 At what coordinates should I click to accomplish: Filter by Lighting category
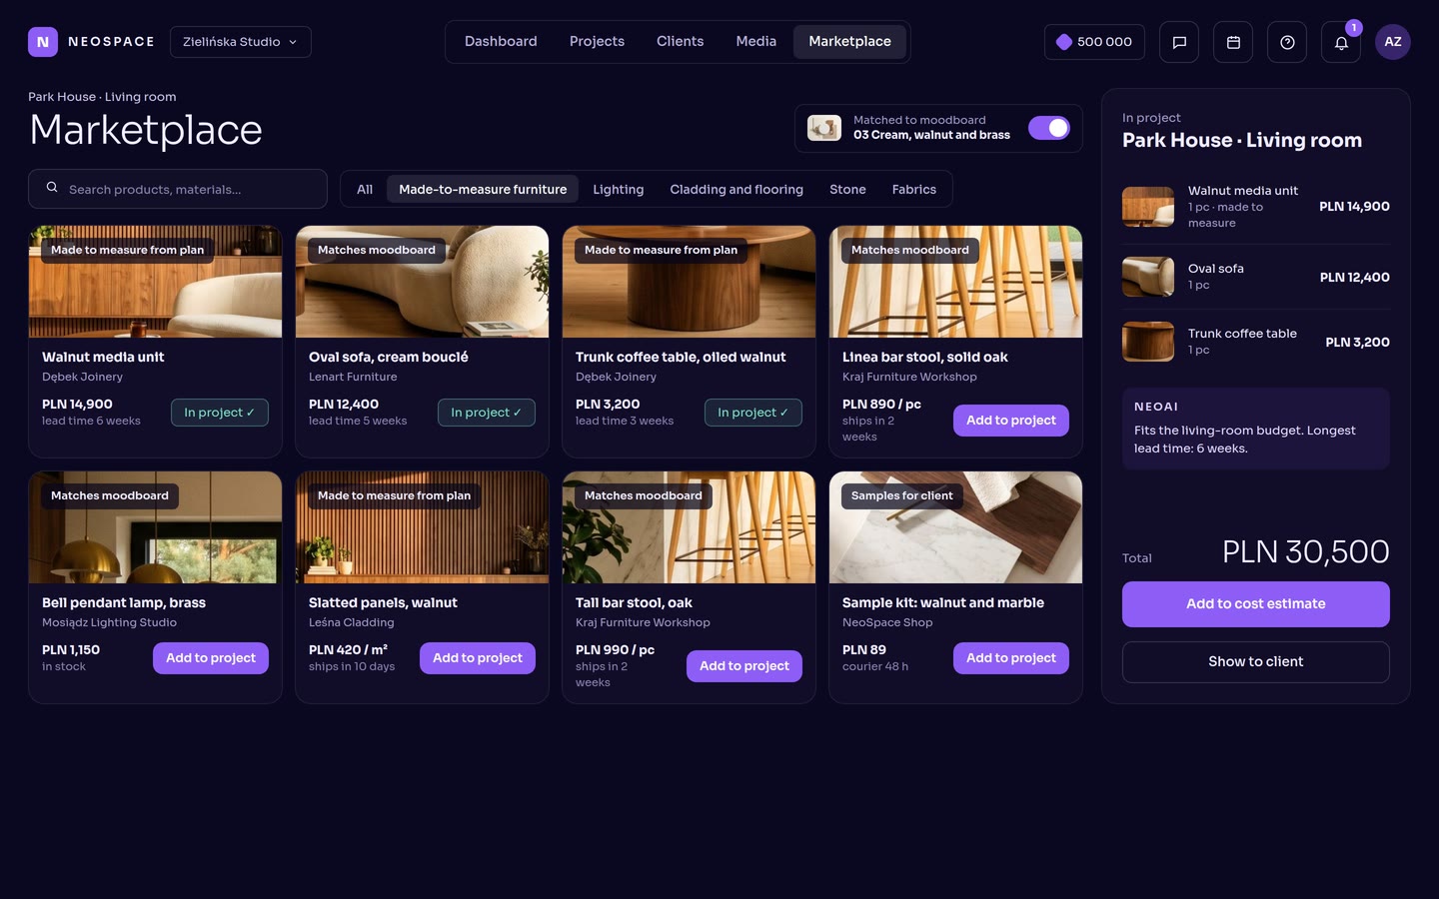[x=618, y=190]
